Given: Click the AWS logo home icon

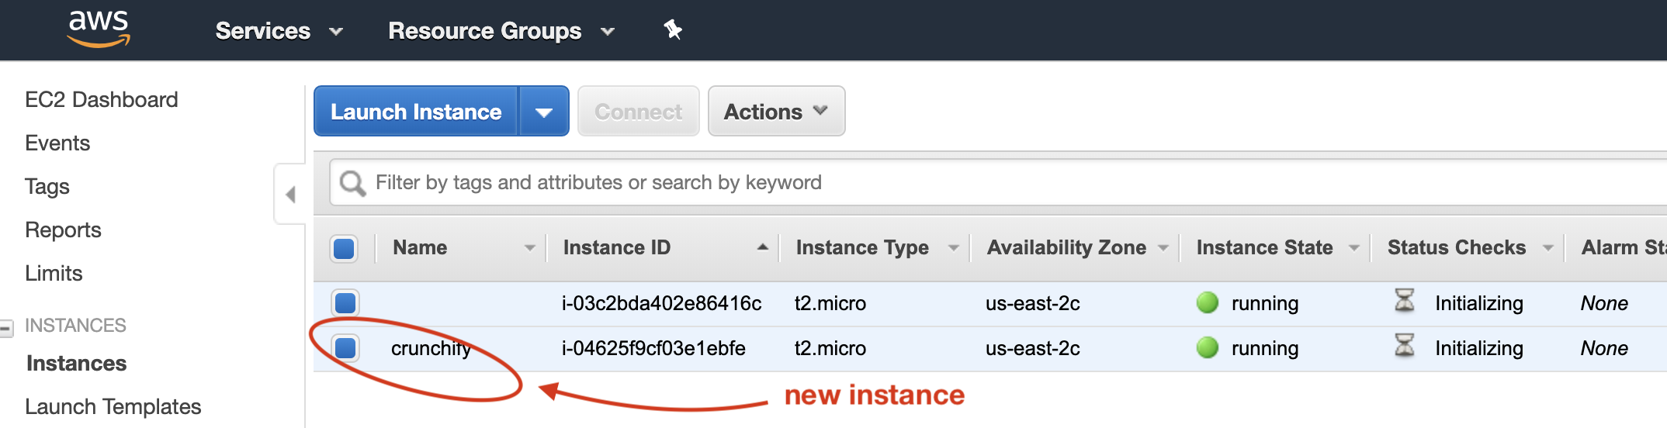Looking at the screenshot, I should [99, 29].
